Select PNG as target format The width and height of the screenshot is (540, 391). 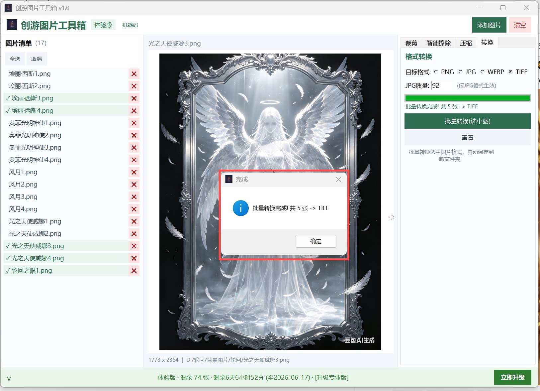pos(436,72)
